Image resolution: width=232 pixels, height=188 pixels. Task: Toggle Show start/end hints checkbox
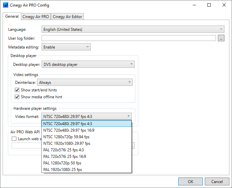point(17,90)
